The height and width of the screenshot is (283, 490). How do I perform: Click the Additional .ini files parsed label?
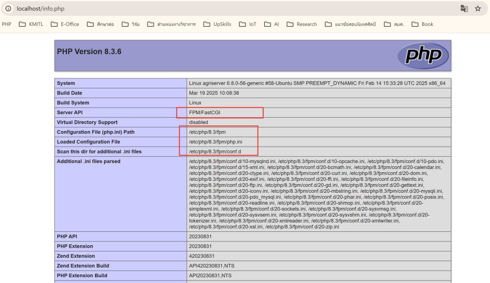(x=89, y=161)
